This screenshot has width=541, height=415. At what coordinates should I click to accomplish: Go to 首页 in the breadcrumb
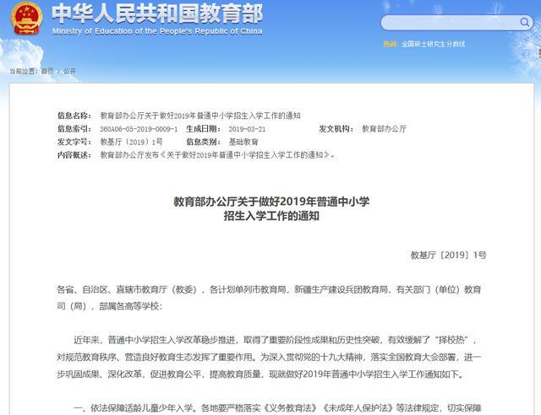pos(47,72)
